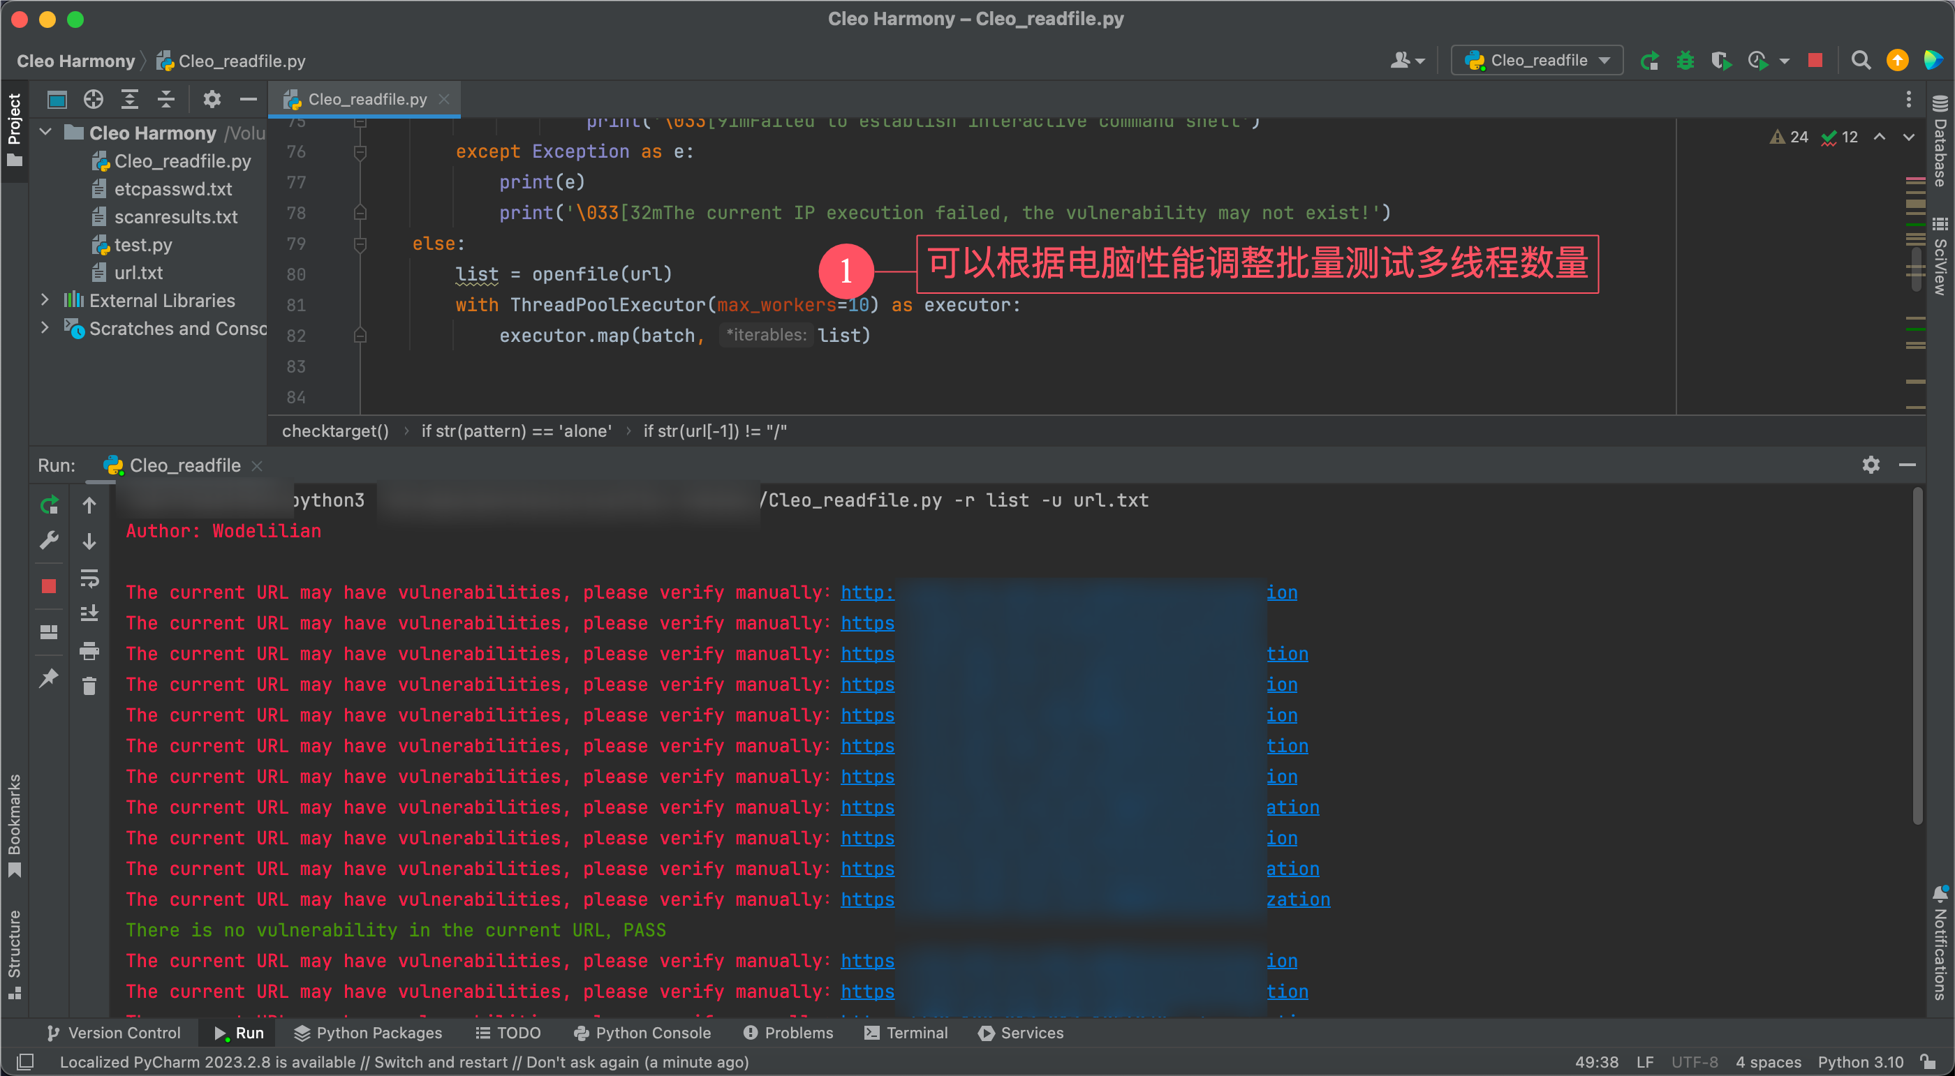Expand External Libraries node
The width and height of the screenshot is (1955, 1076).
pos(45,300)
